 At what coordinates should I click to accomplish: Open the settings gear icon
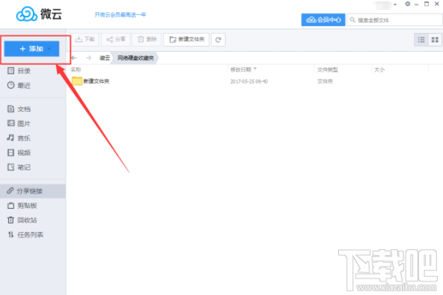point(408,4)
